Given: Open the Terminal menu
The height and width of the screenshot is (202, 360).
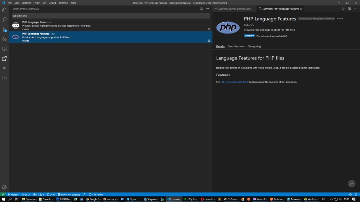Looking at the screenshot, I should pos(64,3).
